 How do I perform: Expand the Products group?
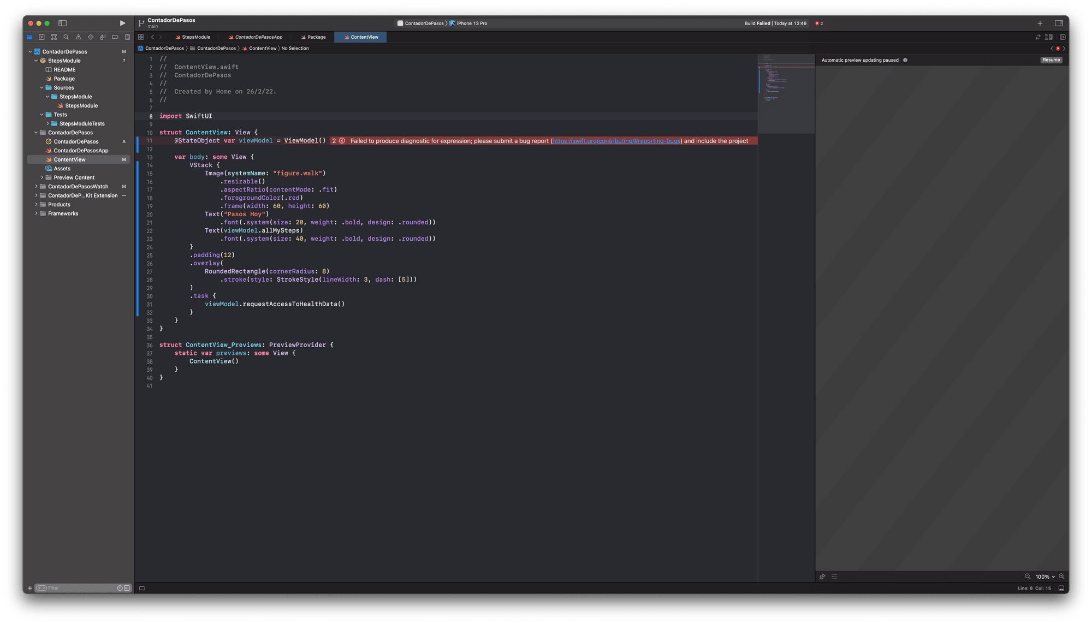pyautogui.click(x=36, y=205)
